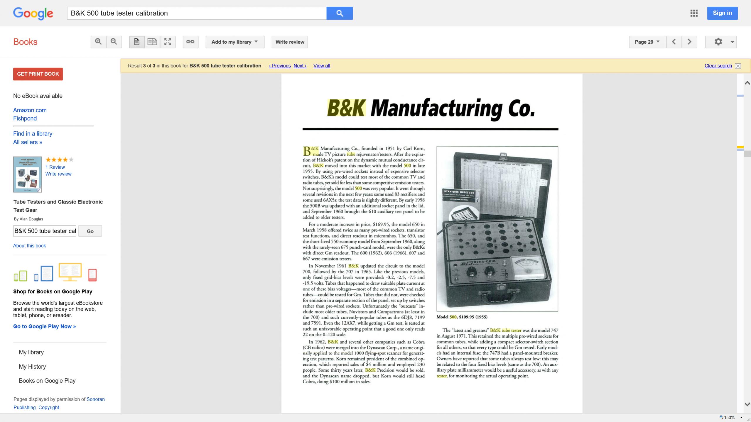Click the Sign in button

coord(722,13)
